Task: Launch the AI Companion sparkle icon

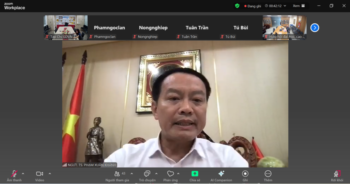Action: (221, 174)
